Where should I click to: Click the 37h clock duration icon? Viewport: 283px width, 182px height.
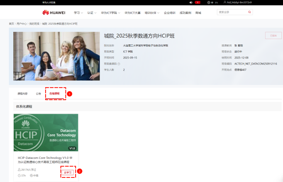pyautogui.click(x=19, y=175)
